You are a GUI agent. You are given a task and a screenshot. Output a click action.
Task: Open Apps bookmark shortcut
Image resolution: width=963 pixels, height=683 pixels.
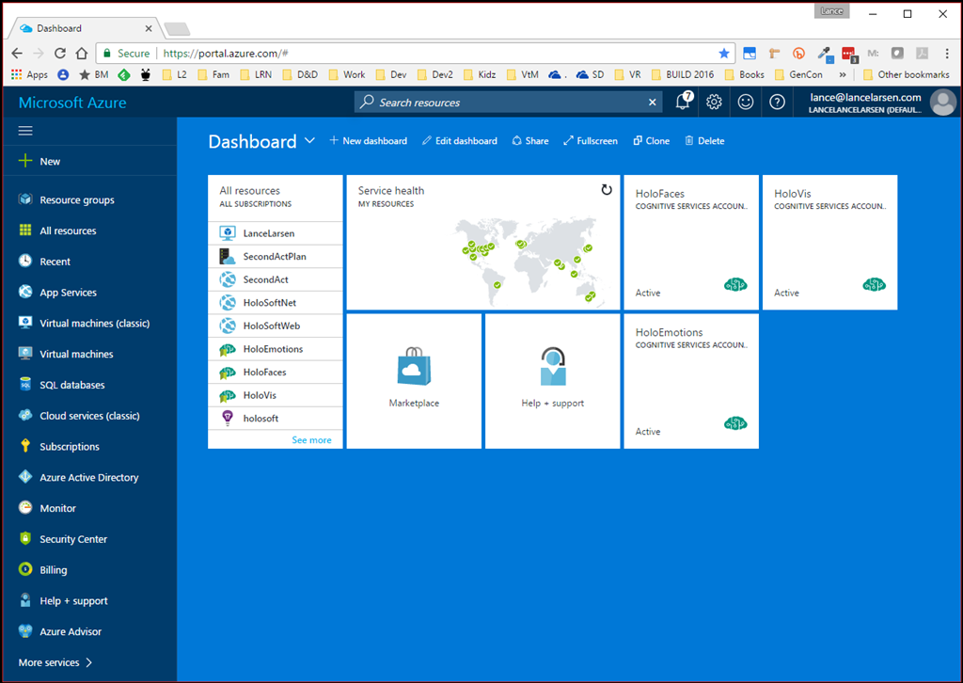(x=29, y=74)
